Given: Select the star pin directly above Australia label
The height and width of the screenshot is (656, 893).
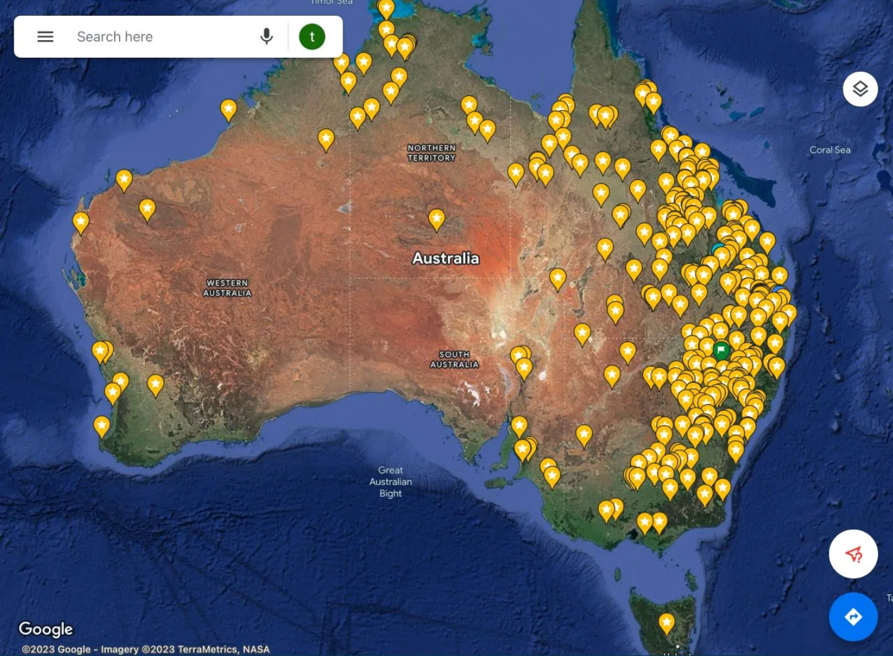Looking at the screenshot, I should click(436, 220).
